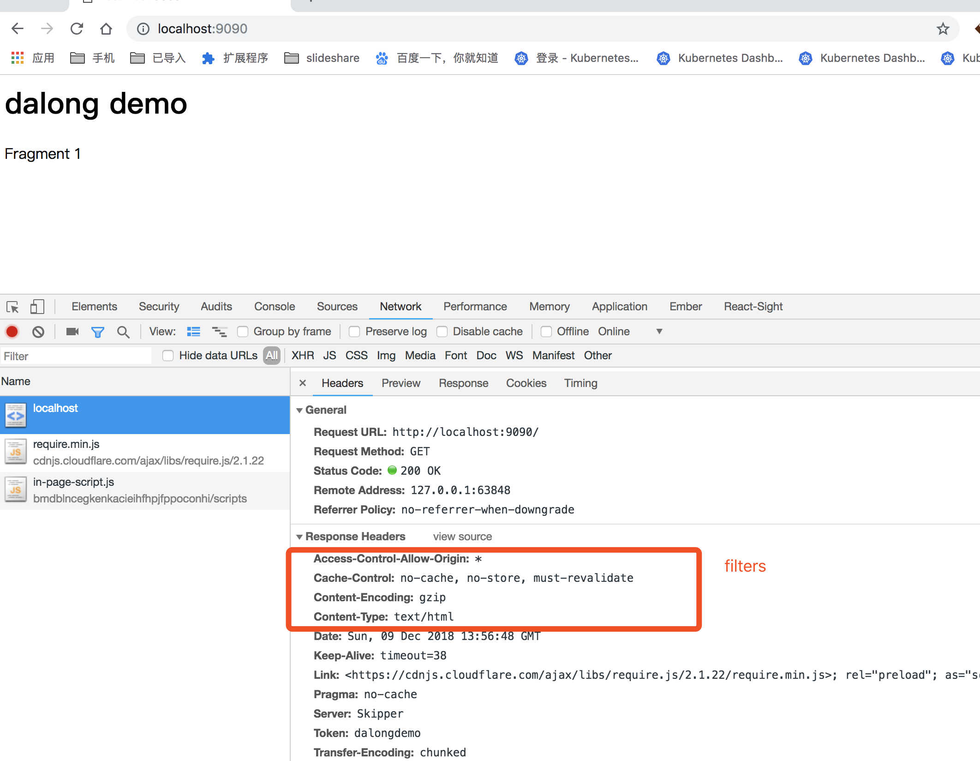The height and width of the screenshot is (761, 980).
Task: Tick the Hide data URLs checkbox
Action: (168, 356)
